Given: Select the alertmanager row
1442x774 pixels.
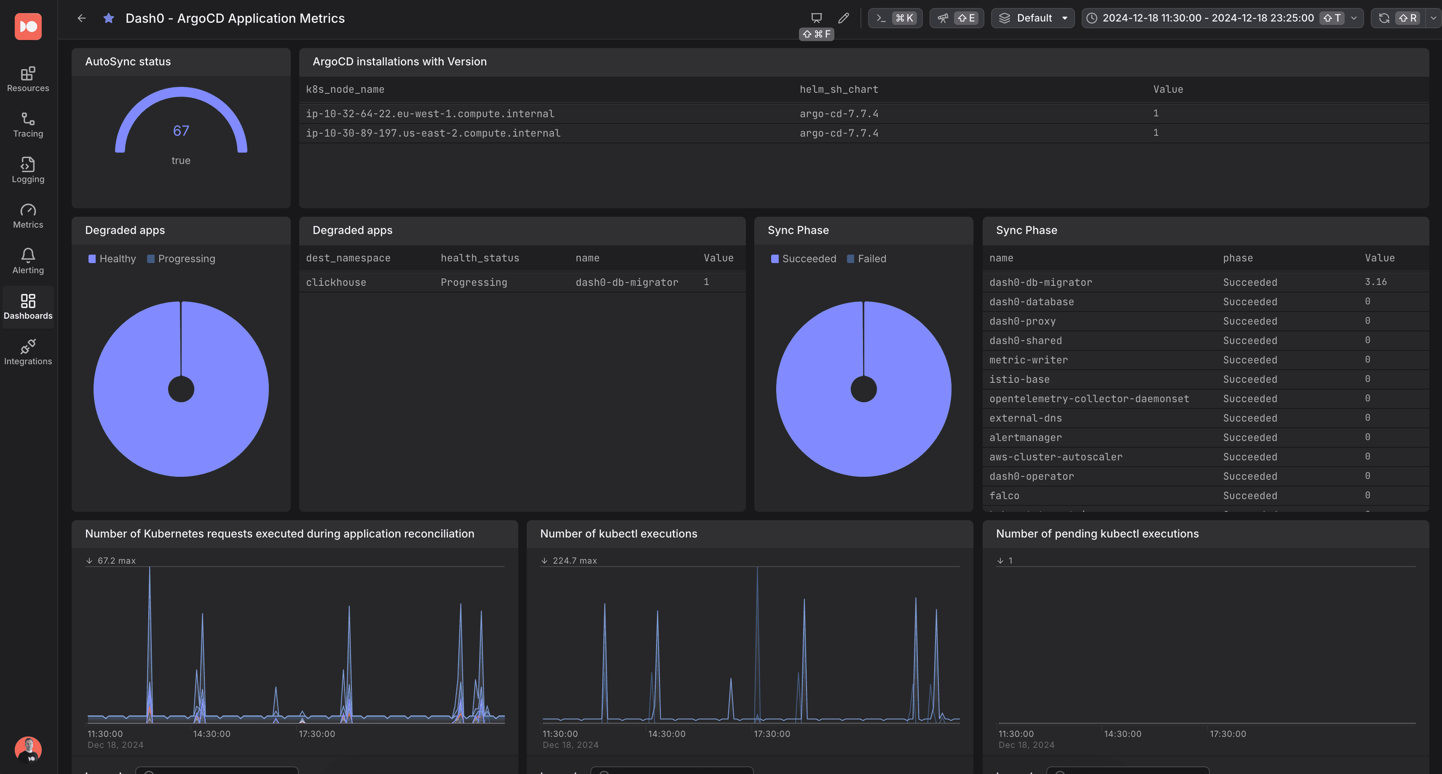Looking at the screenshot, I should point(1206,438).
